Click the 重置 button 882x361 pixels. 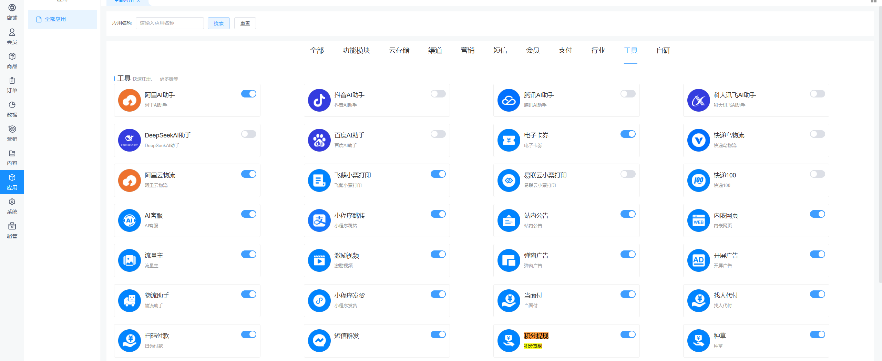click(245, 23)
